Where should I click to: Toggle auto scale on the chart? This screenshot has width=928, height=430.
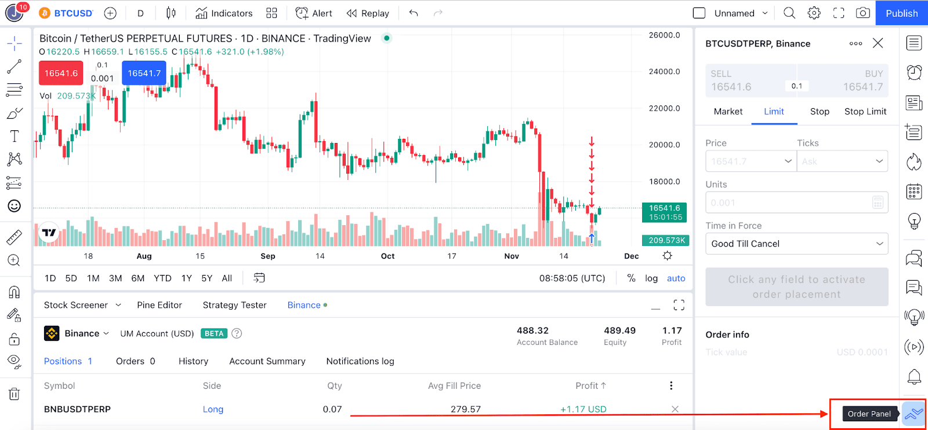pyautogui.click(x=676, y=278)
